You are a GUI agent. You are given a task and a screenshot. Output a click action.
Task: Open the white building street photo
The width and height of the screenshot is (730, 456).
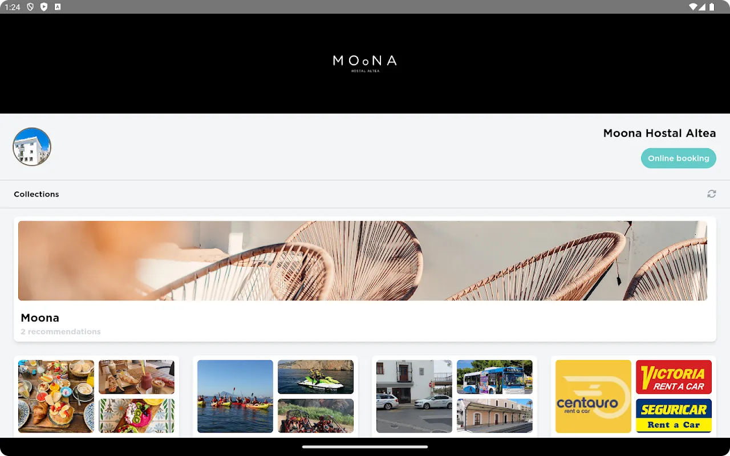[x=414, y=396]
